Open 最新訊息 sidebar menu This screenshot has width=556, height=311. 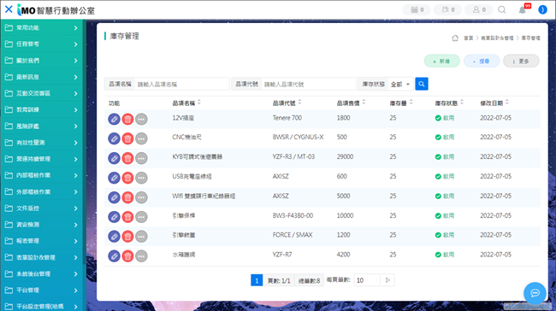(42, 77)
